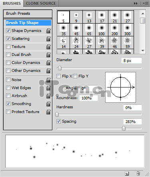Collapse the panel with the double-arrow icon

coord(136,3)
